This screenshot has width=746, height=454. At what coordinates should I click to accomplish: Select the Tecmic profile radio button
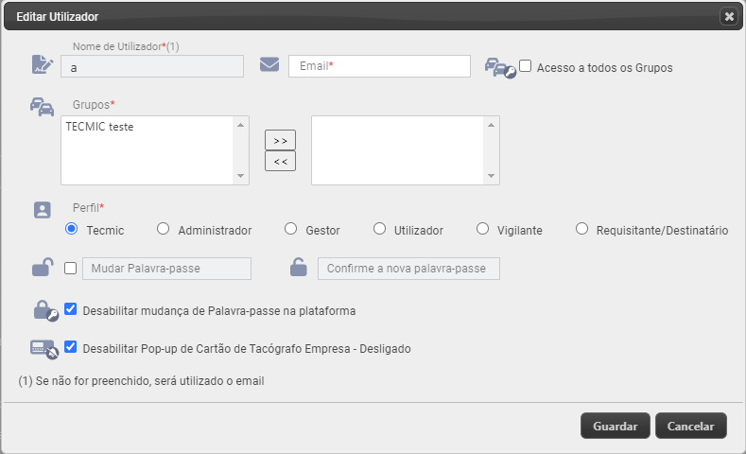(71, 229)
